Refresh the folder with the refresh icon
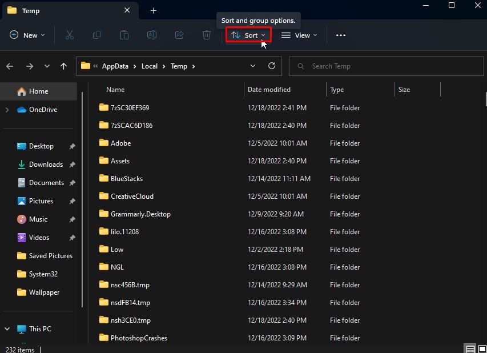 click(x=272, y=66)
